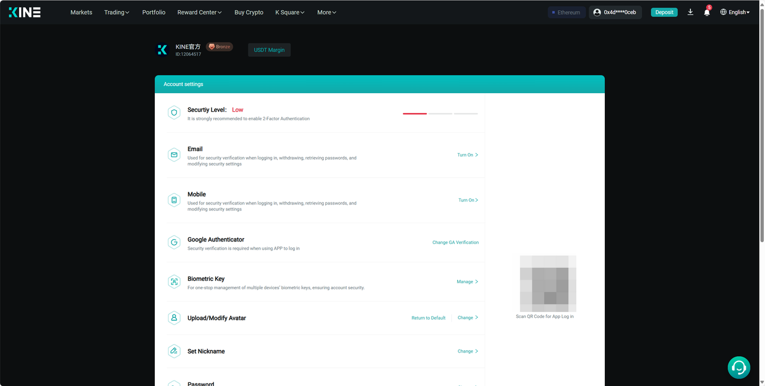
Task: Expand the Trading dropdown menu
Action: click(x=117, y=13)
